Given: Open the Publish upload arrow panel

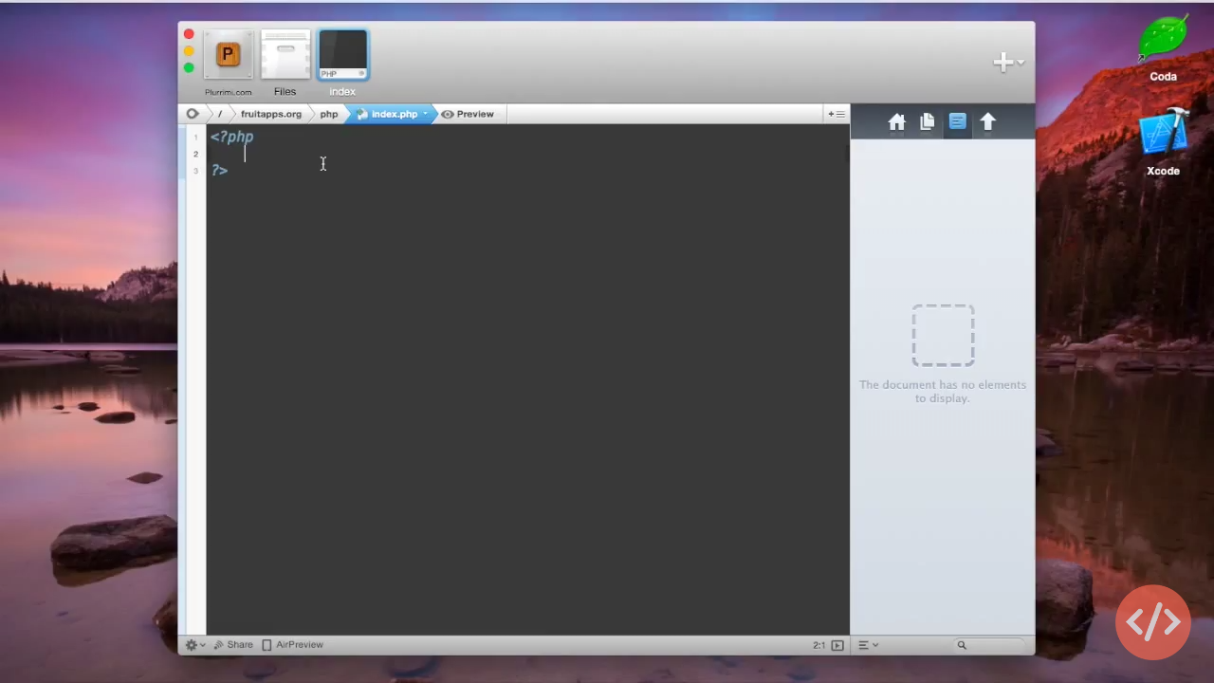Looking at the screenshot, I should click(987, 122).
